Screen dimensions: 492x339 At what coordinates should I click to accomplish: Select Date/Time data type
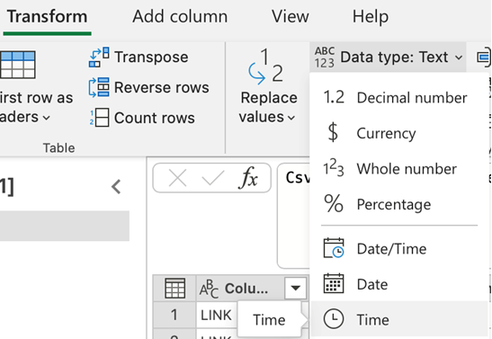[398, 249]
